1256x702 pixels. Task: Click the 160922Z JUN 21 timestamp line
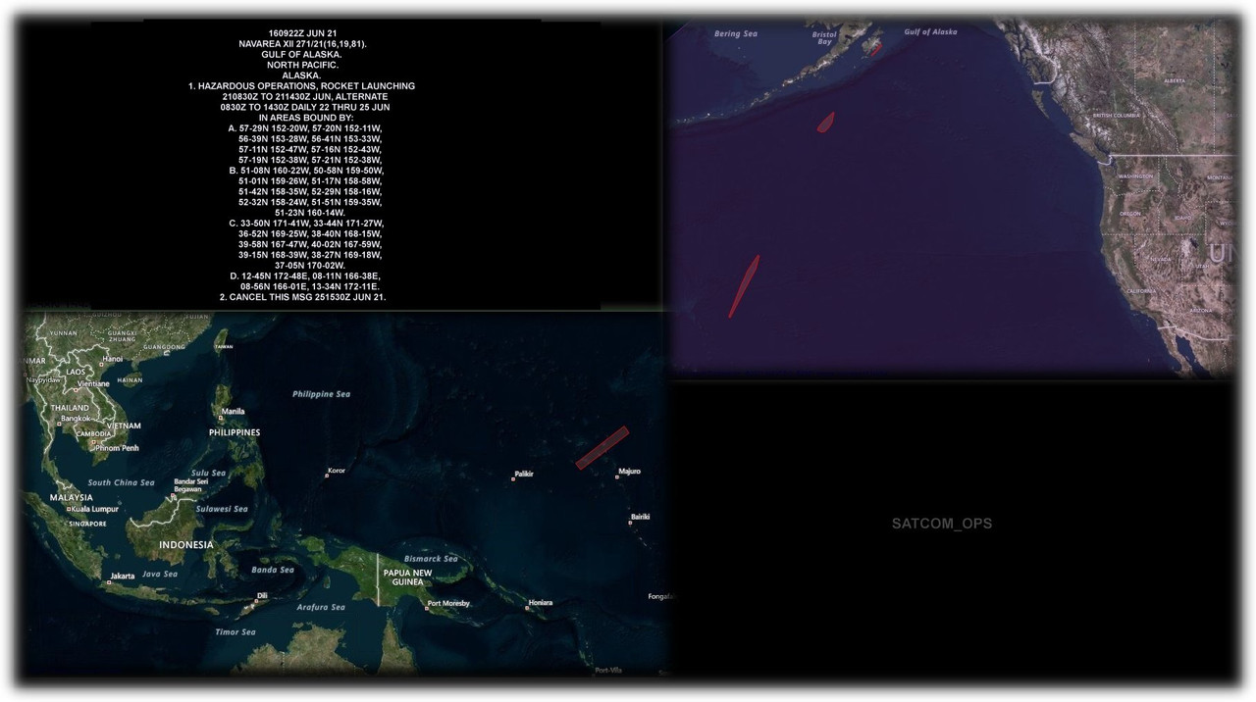(x=302, y=34)
